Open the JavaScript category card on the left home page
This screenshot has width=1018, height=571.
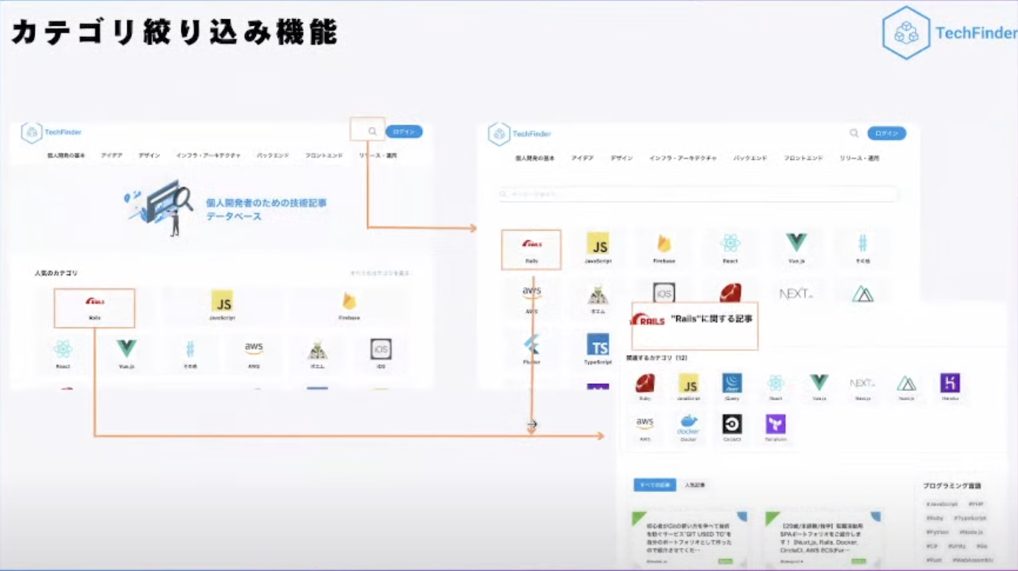[x=221, y=305]
